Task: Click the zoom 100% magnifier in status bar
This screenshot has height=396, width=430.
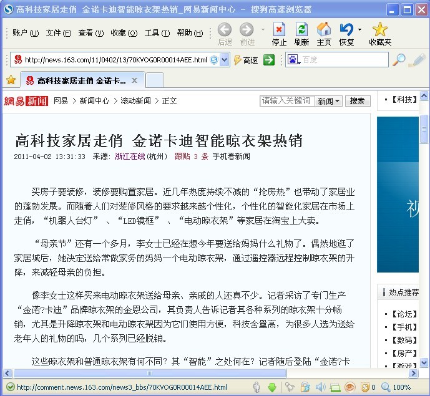Action: click(396, 387)
